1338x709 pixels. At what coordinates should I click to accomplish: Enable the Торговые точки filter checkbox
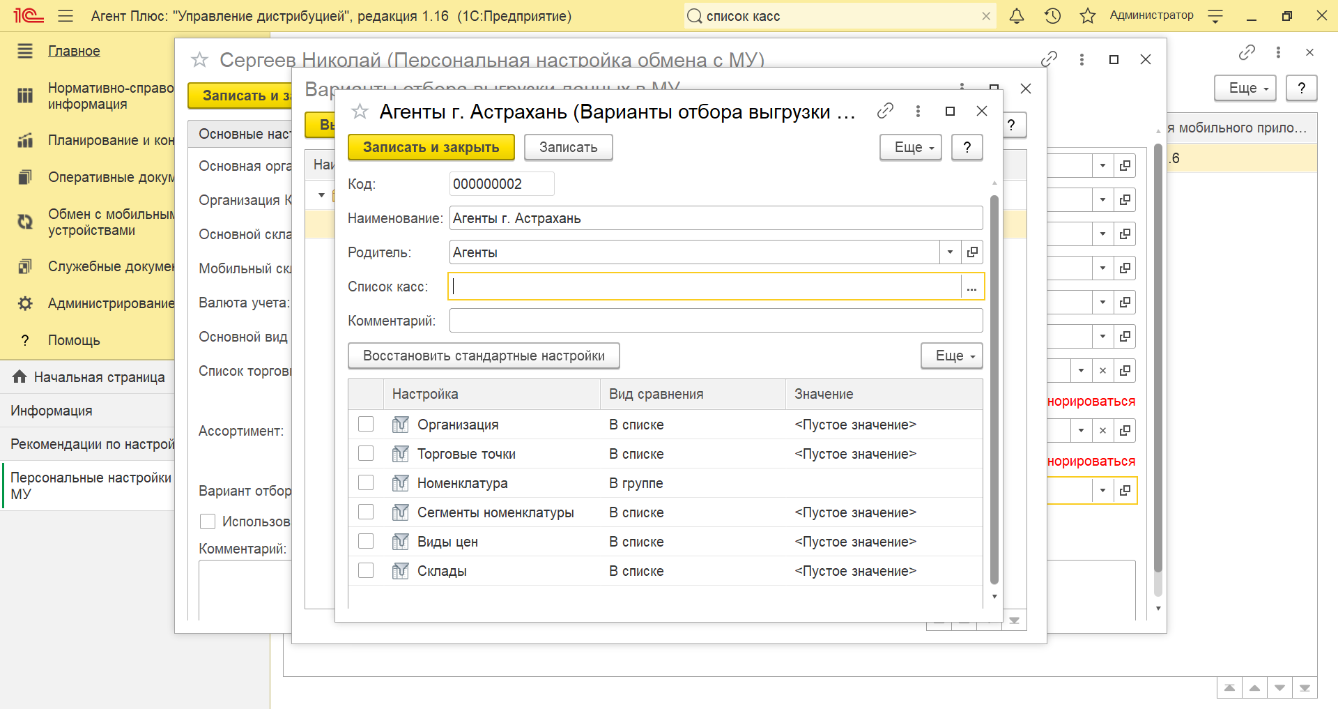366,453
